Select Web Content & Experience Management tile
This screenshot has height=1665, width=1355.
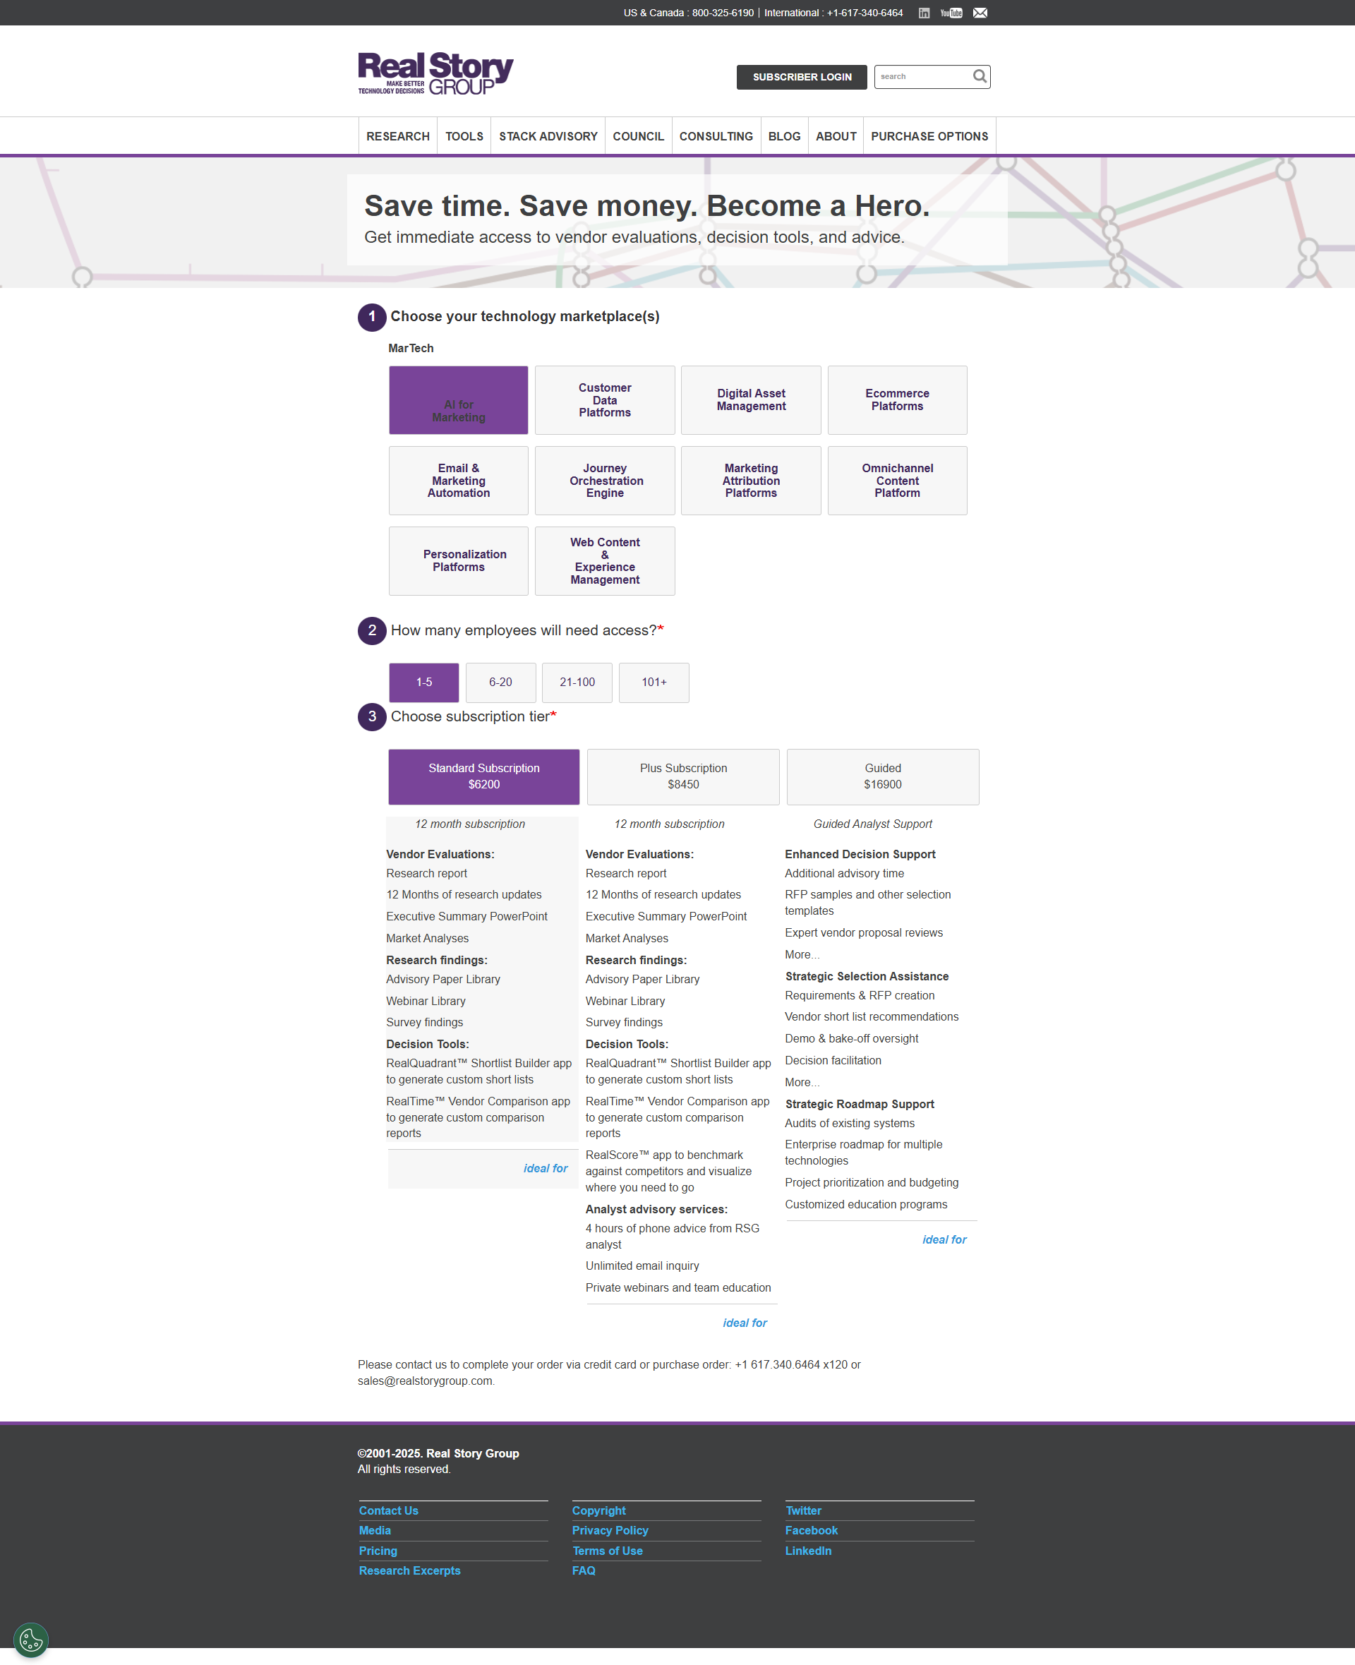(605, 561)
